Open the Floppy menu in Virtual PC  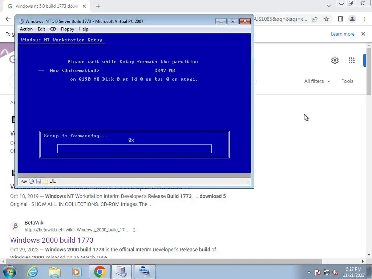pyautogui.click(x=67, y=29)
